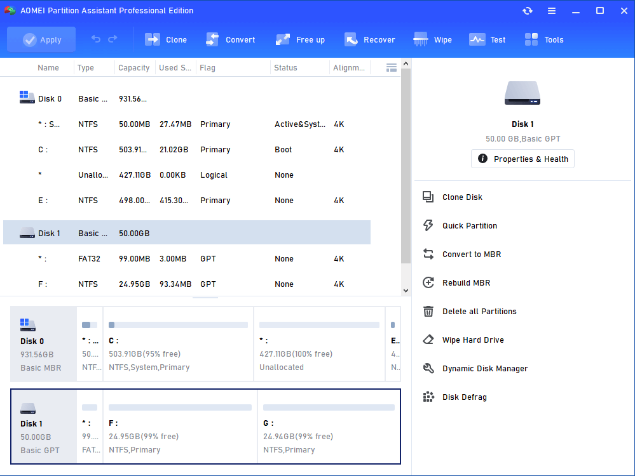The height and width of the screenshot is (476, 635).
Task: Sort by the Name column header
Action: coord(48,67)
